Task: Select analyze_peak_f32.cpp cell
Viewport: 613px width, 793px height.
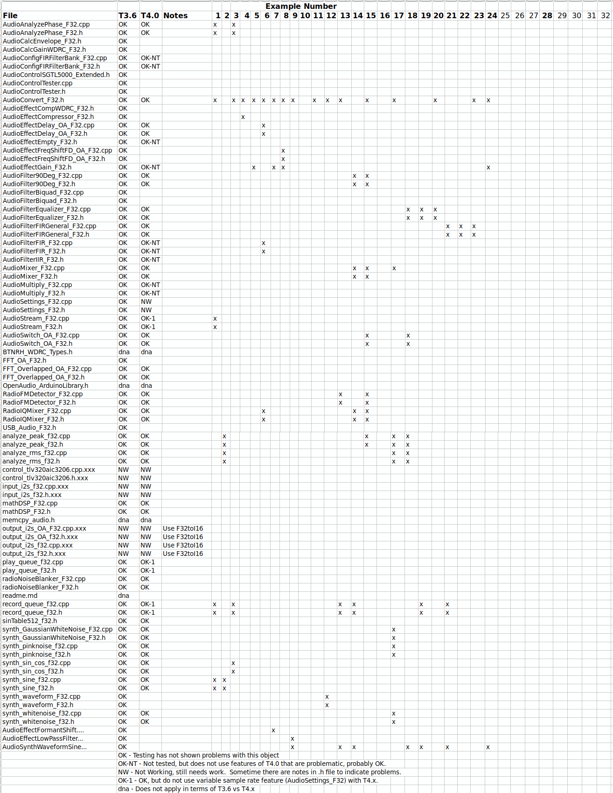Action: tap(59, 436)
